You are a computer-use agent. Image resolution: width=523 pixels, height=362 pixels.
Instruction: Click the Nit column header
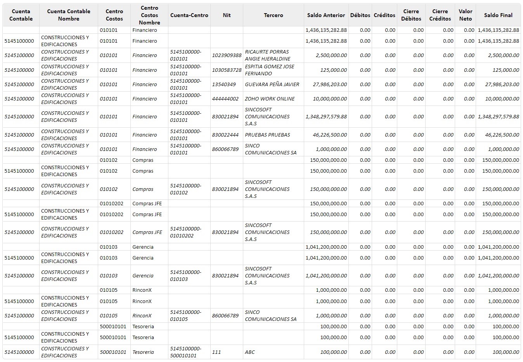click(227, 15)
